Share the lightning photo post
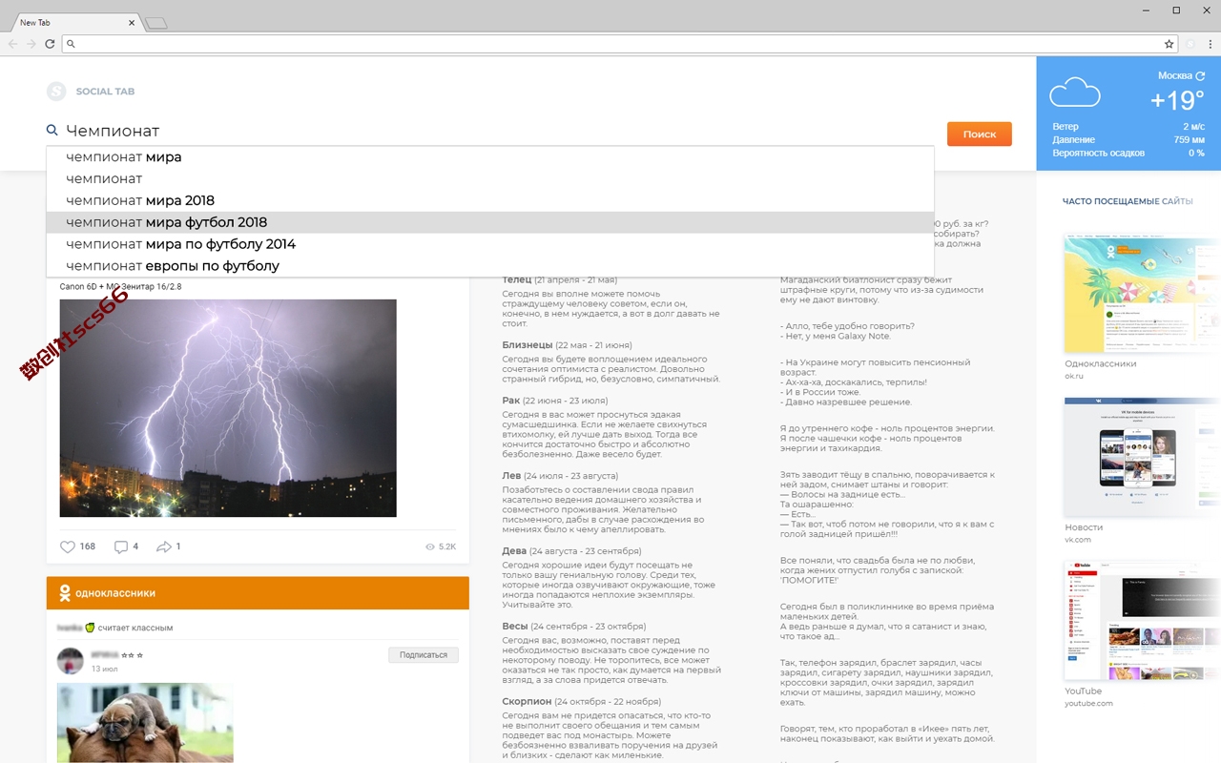Image resolution: width=1221 pixels, height=763 pixels. (x=164, y=546)
